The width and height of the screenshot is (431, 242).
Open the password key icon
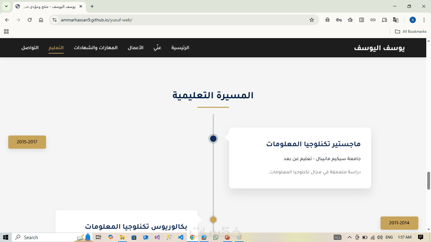coord(339,20)
